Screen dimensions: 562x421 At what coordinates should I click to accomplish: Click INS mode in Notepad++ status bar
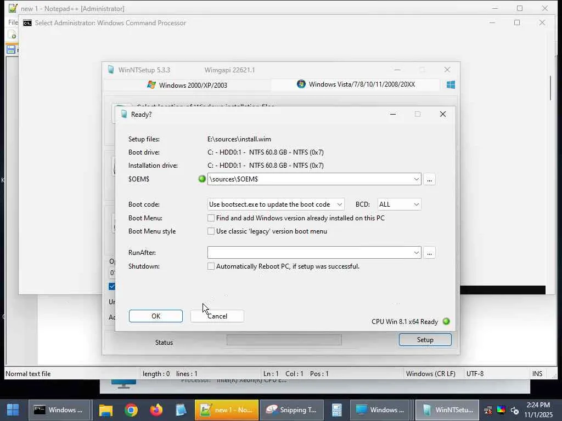(x=537, y=374)
